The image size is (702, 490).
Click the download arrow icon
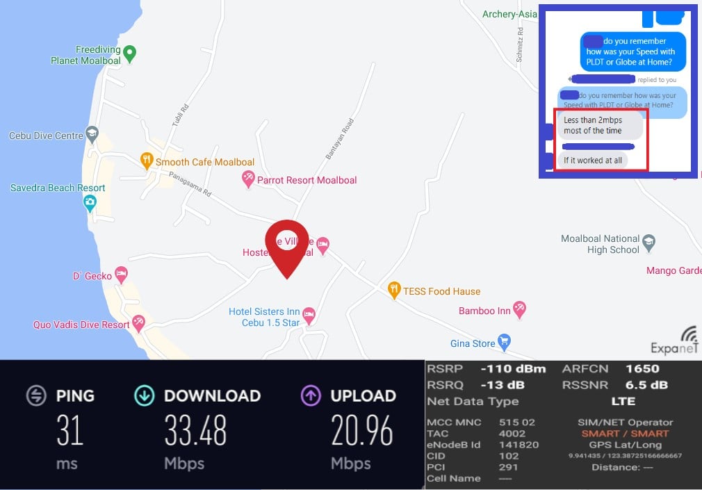point(144,395)
